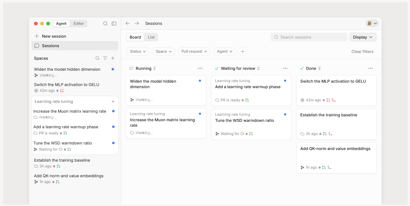This screenshot has width=410, height=206.
Task: Click the green pull request icon on the Add QK-norm card
Action: 324,167
